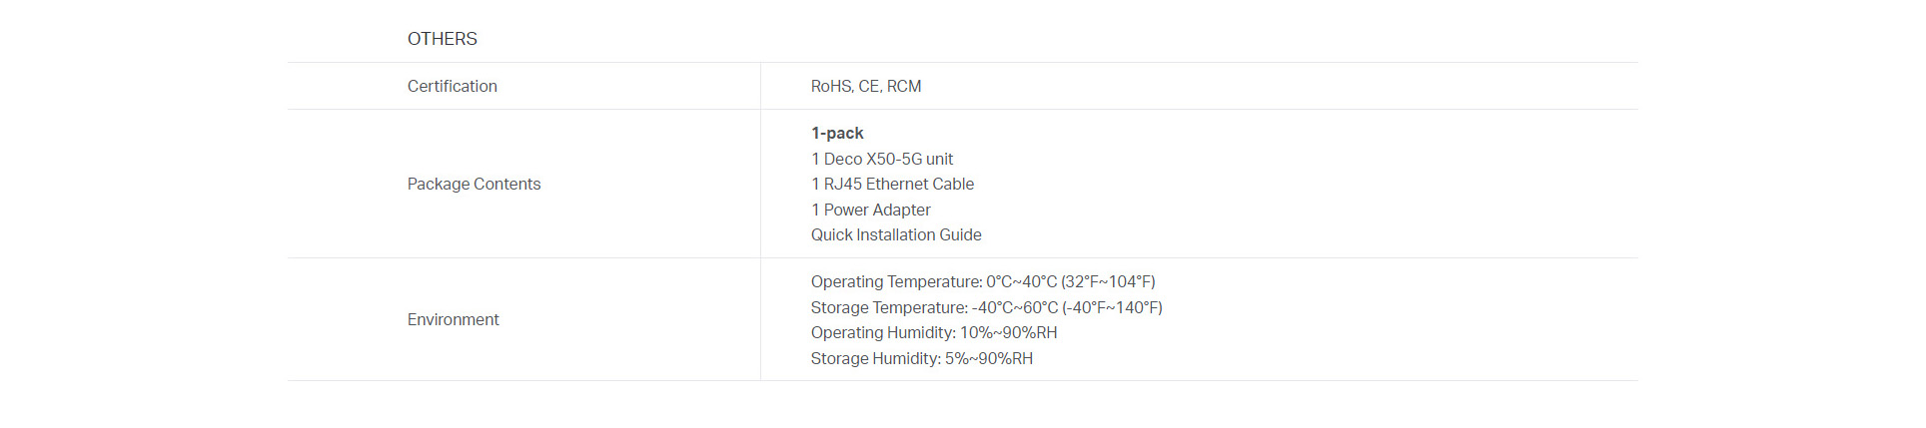The image size is (1926, 428).
Task: Click the Package Contents row label
Action: coord(474,184)
